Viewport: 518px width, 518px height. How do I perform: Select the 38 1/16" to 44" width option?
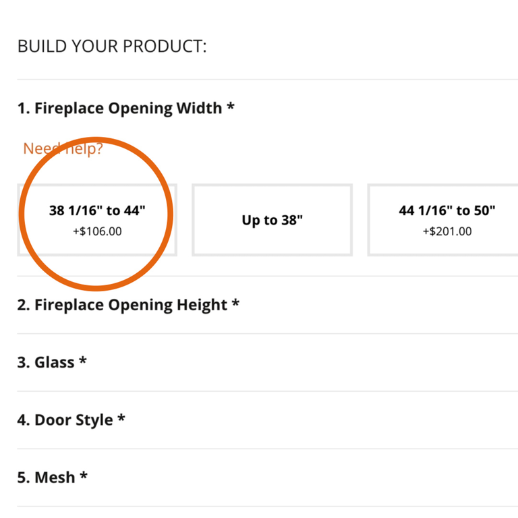(x=97, y=220)
